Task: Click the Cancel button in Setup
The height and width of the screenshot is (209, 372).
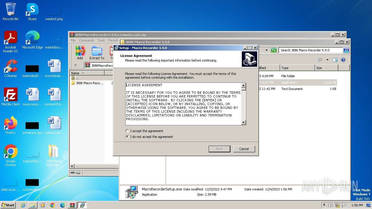Action: coord(244,149)
